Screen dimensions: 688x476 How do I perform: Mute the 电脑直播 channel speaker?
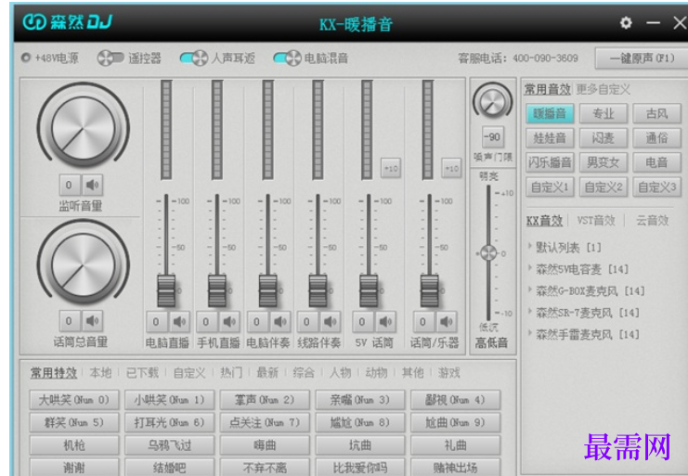click(x=179, y=322)
